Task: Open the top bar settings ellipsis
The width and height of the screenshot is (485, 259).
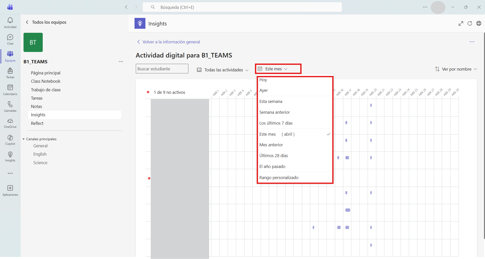Action: [x=425, y=7]
